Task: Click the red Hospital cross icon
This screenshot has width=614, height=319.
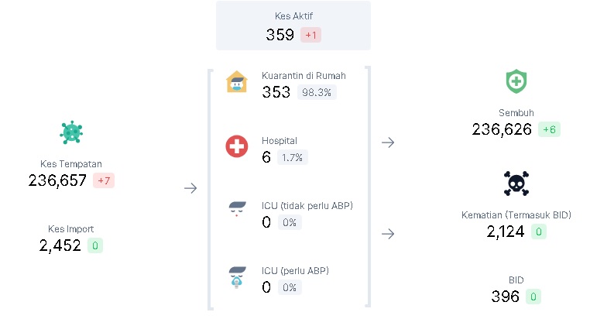Action: [x=236, y=146]
